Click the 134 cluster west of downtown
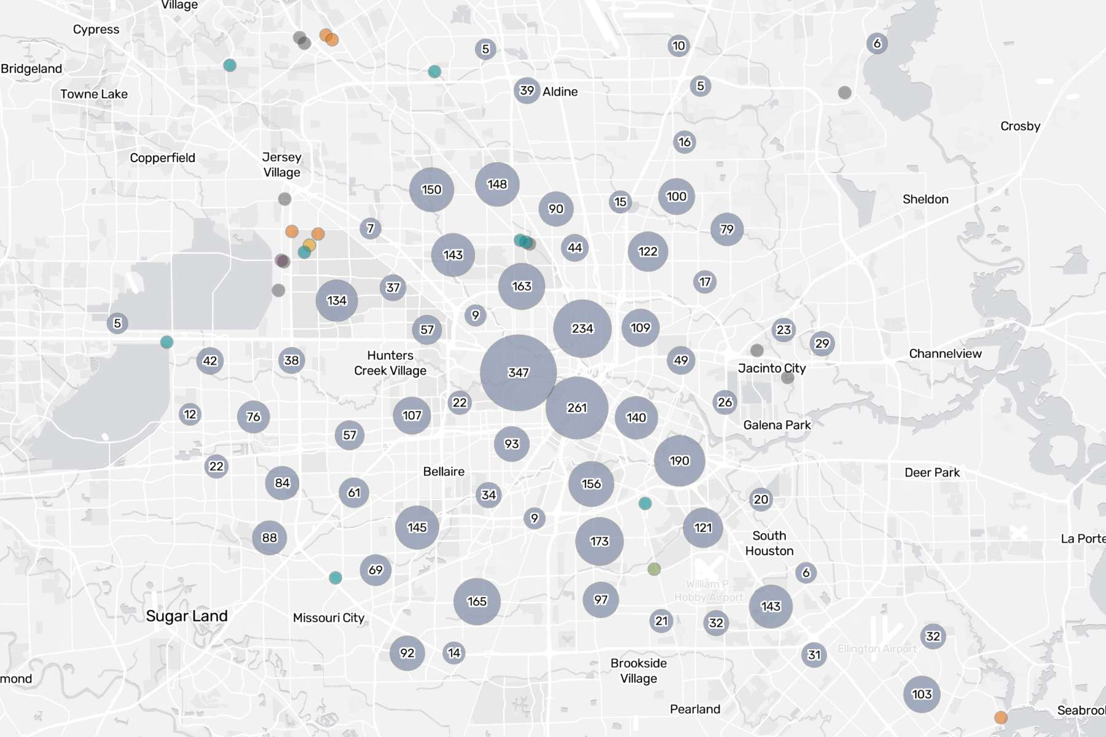 pyautogui.click(x=337, y=300)
